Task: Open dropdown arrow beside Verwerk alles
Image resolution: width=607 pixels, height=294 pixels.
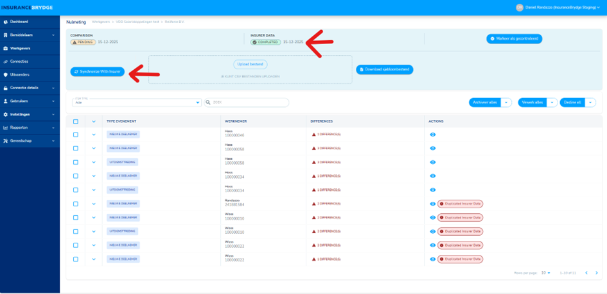Action: point(552,102)
